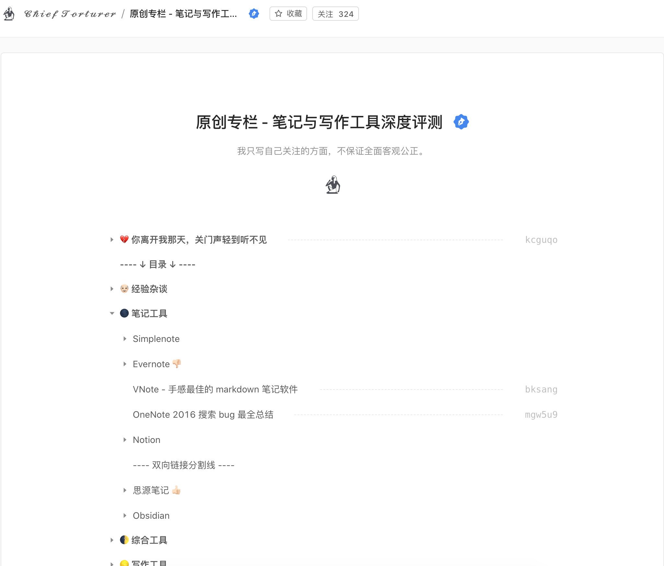This screenshot has height=566, width=664.
Task: Click the author avatar below the subtitle
Action: 333,185
